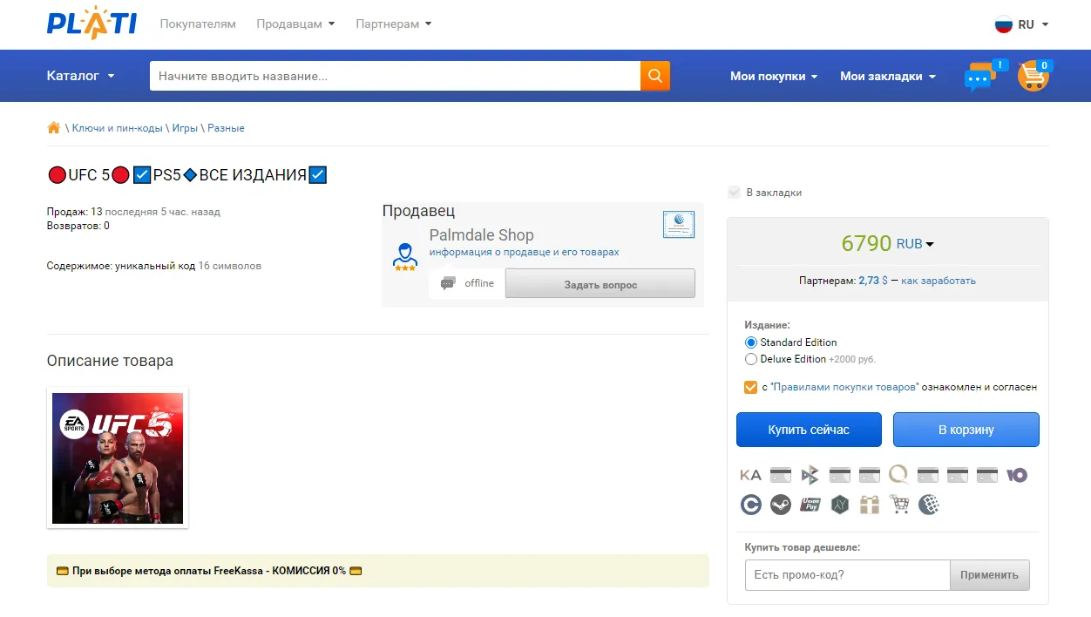Submit search with the orange magnifier button
Screen dimensions: 1091x617
(655, 76)
